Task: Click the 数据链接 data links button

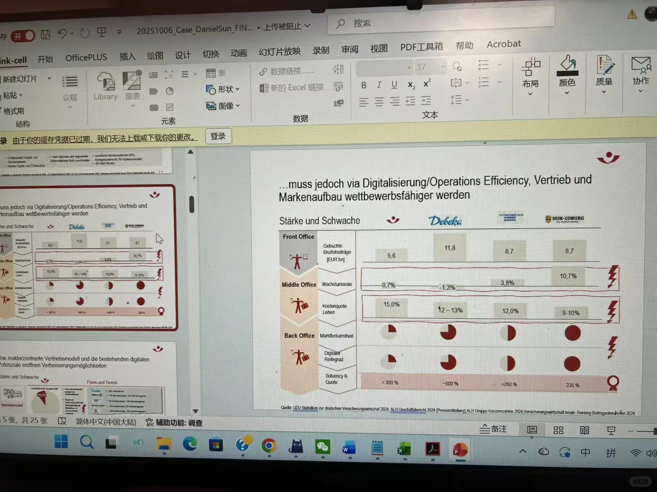Action: 286,71
